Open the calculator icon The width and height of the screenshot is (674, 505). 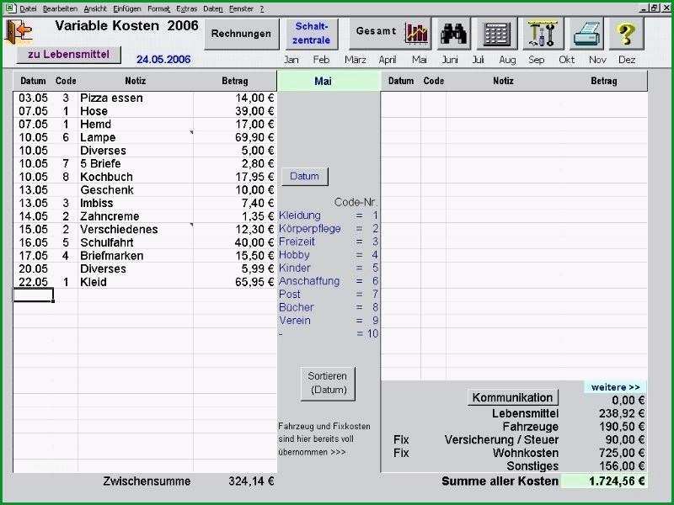[x=496, y=34]
